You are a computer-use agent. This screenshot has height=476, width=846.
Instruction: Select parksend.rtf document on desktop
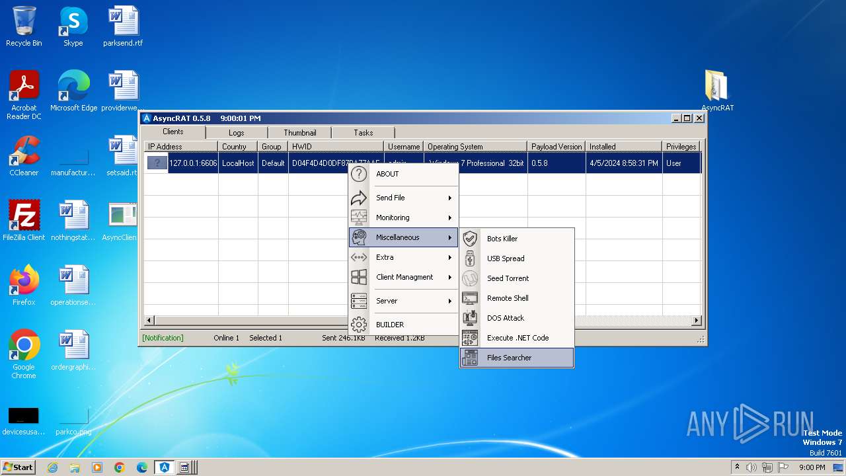(123, 26)
